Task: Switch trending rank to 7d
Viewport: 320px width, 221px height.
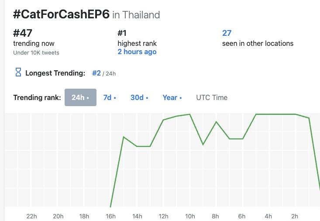Action: [110, 97]
